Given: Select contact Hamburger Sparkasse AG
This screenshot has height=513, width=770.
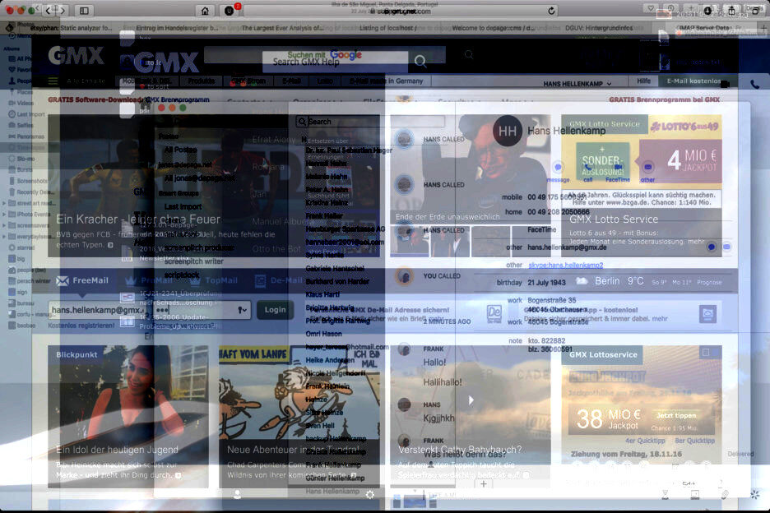Looking at the screenshot, I should pos(346,229).
